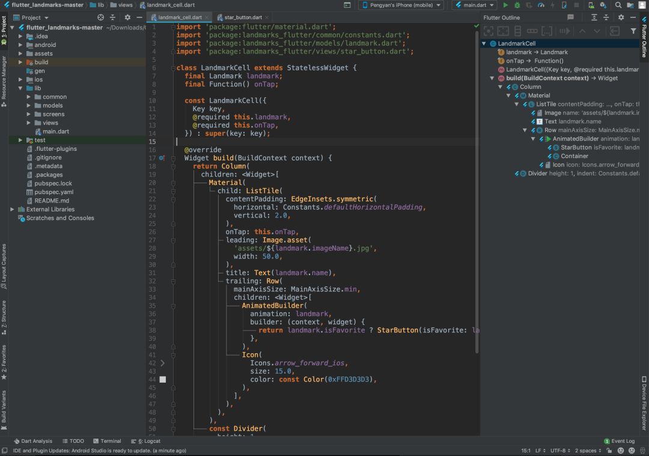The height and width of the screenshot is (456, 649).
Task: Click the 2 spaces indent setting
Action: pos(588,451)
